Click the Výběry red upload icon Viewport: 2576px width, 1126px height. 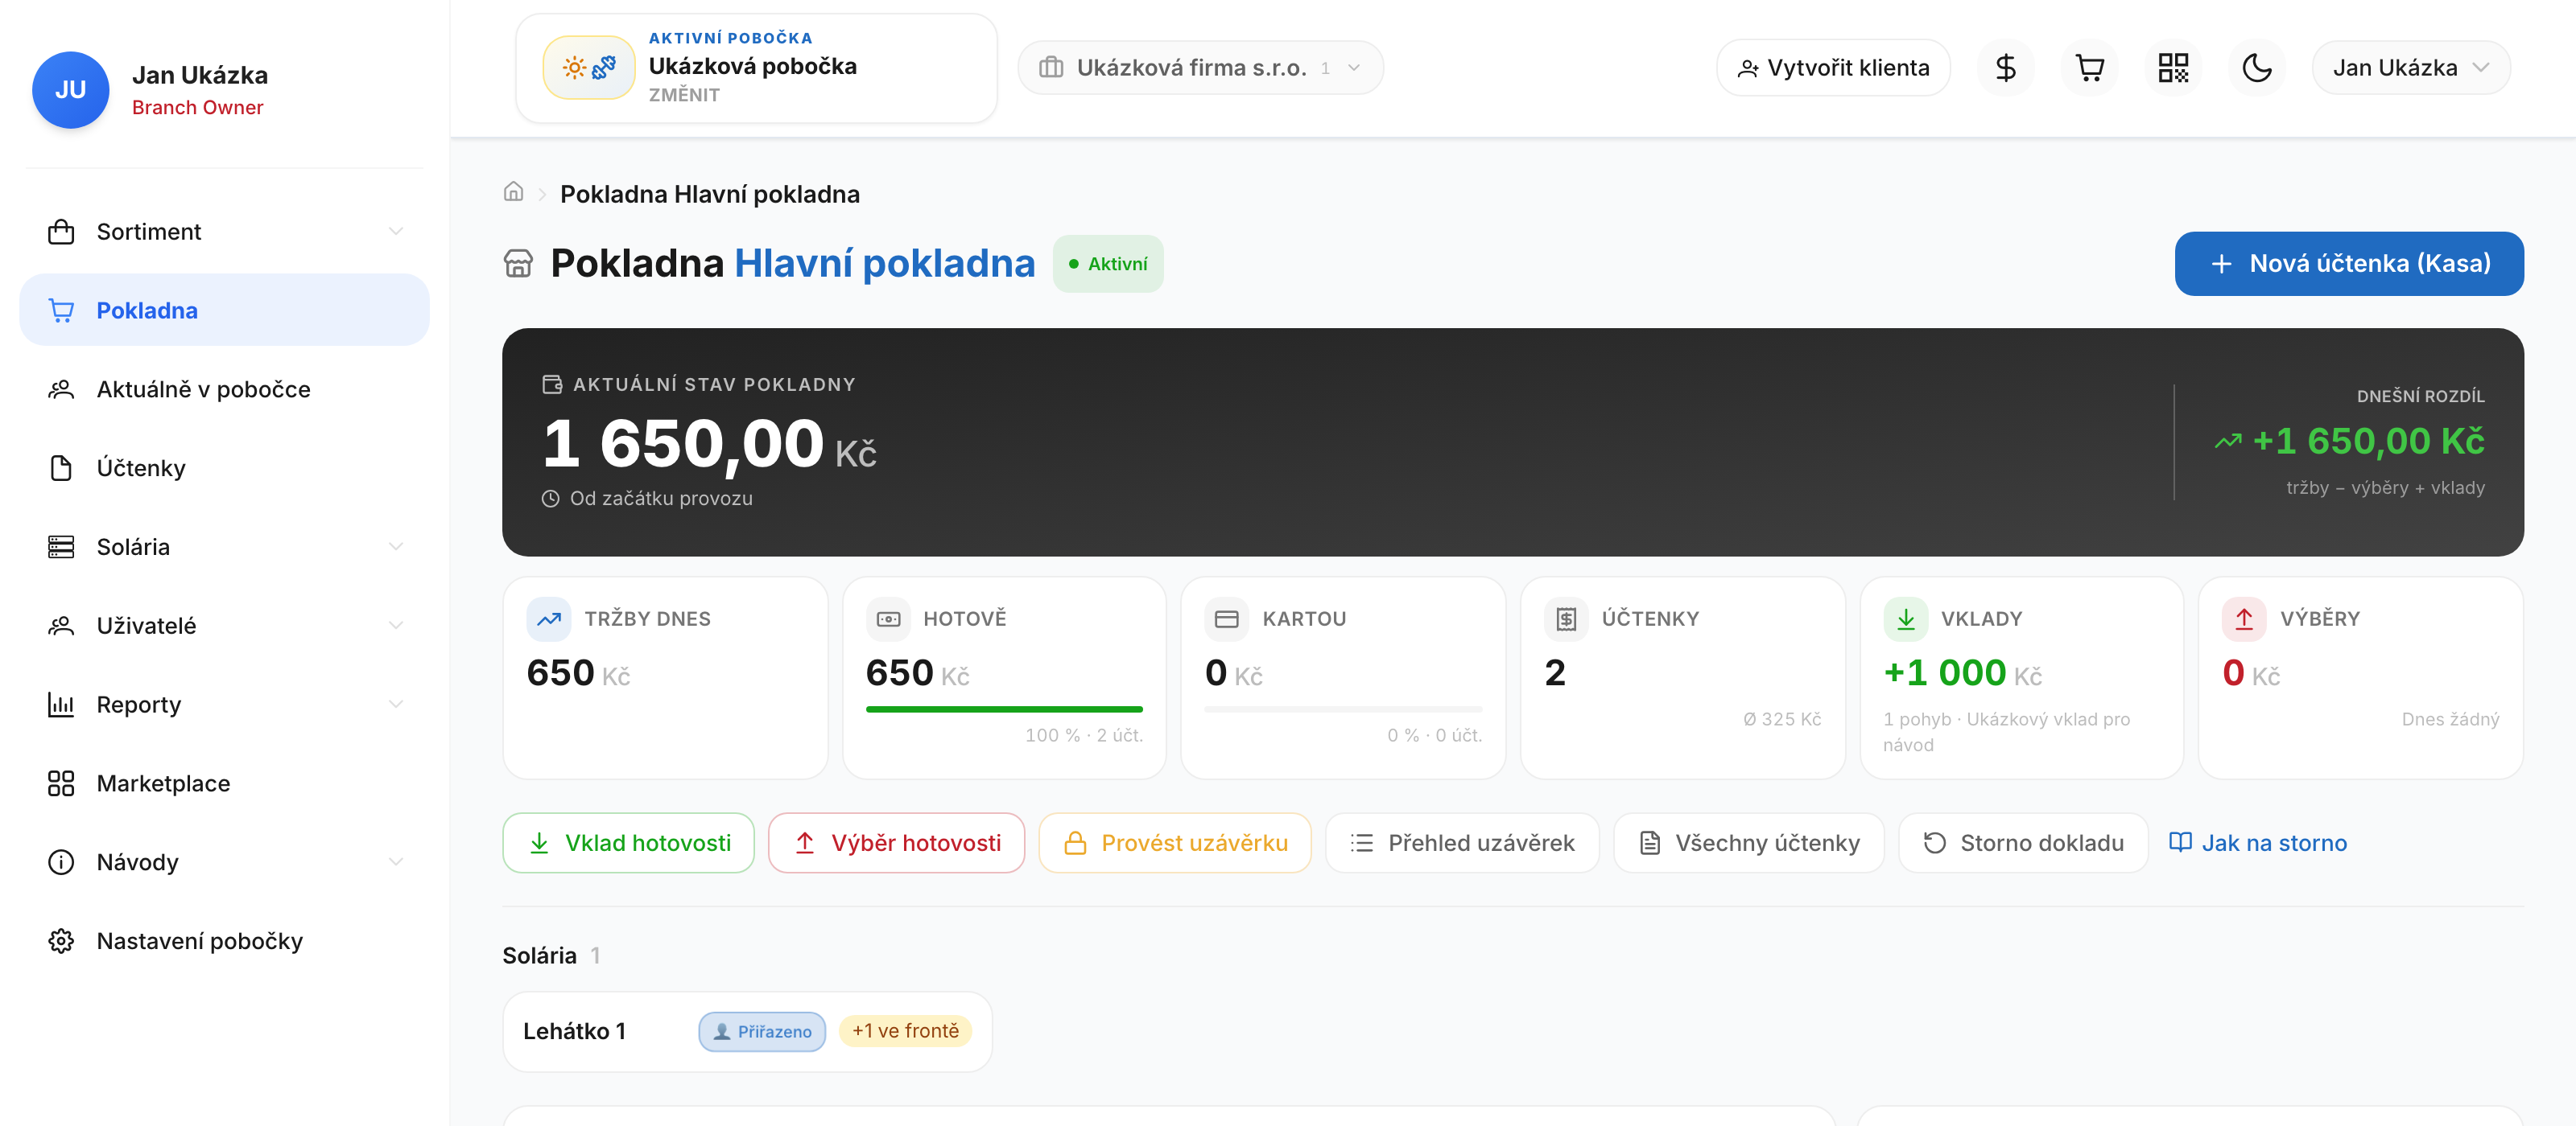coord(2245,618)
